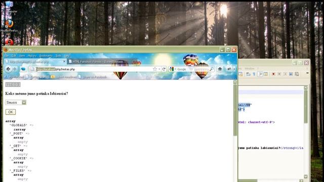Open the Most Visited bookmark
The width and height of the screenshot is (324, 182).
click(x=15, y=77)
